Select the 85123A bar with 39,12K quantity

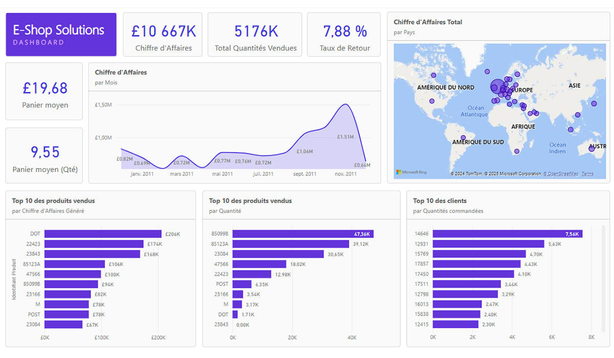pyautogui.click(x=291, y=244)
